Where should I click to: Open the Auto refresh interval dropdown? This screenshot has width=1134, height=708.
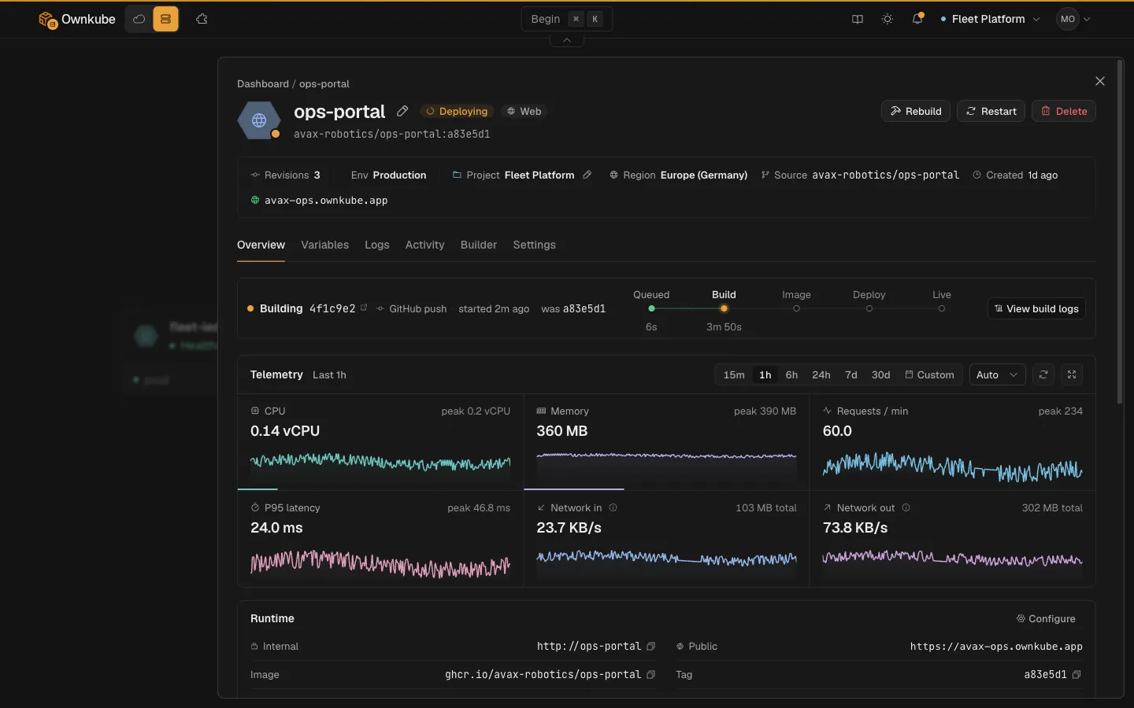[x=997, y=374]
